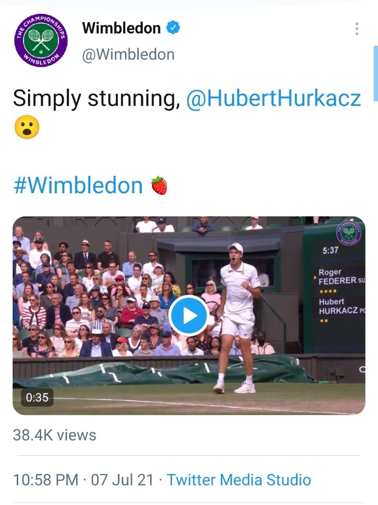
Task: Click the "Simply stunning" tweet text
Action: 94,98
